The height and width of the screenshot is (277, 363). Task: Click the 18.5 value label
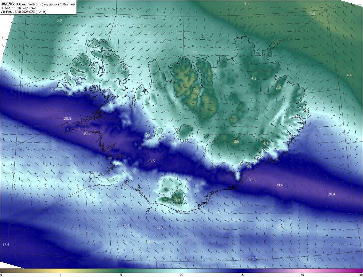click(151, 161)
